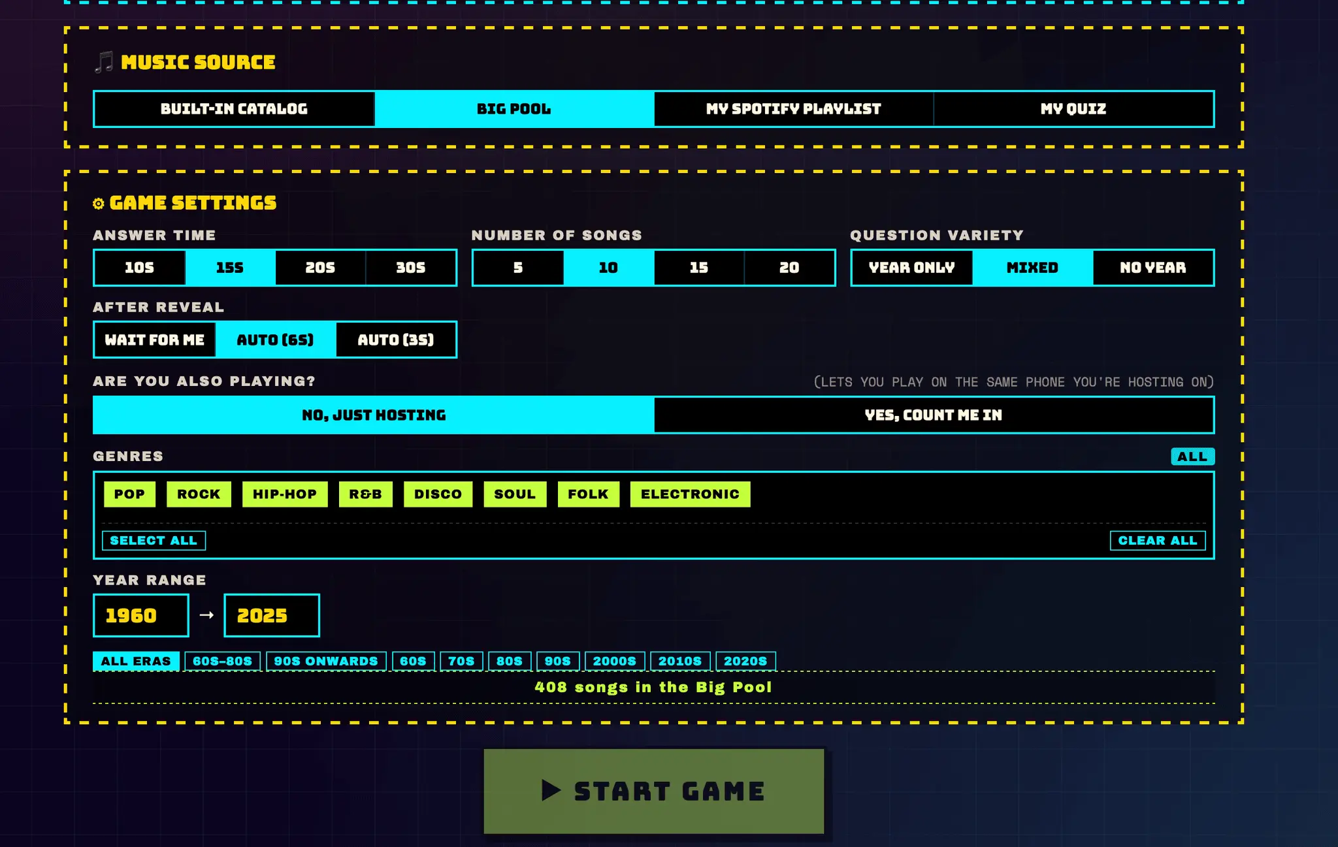Viewport: 1338px width, 847px height.
Task: Set answer time to 10S
Action: pyautogui.click(x=140, y=268)
